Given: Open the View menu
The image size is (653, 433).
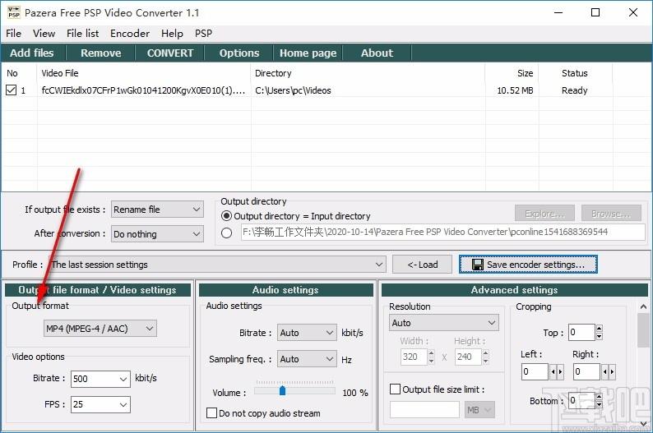Looking at the screenshot, I should pos(44,33).
